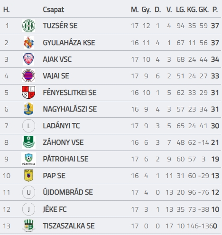The image size is (222, 235).
Task: Open the Gyulaháza KSE club logo
Action: 28,43
